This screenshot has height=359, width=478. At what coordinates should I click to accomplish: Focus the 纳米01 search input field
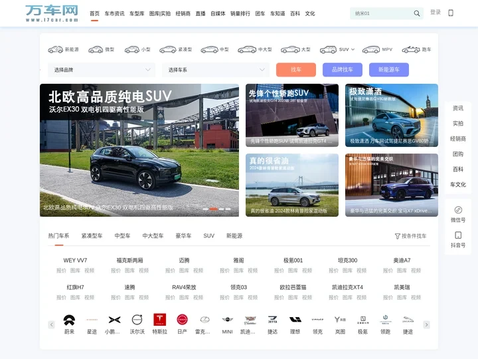[x=382, y=13]
